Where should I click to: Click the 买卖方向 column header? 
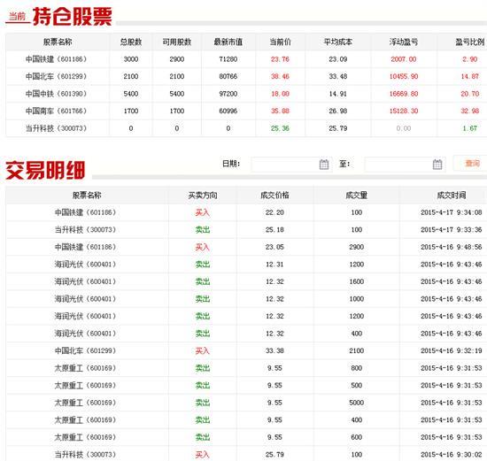pyautogui.click(x=203, y=196)
